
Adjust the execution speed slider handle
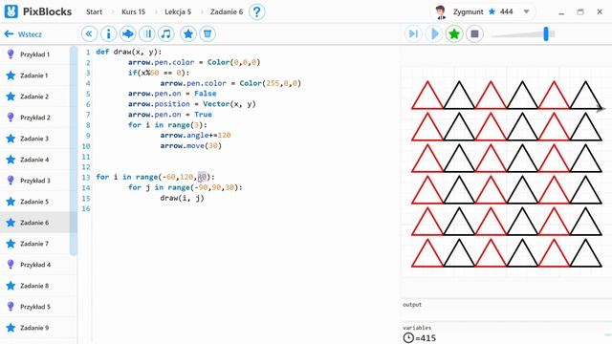(546, 34)
